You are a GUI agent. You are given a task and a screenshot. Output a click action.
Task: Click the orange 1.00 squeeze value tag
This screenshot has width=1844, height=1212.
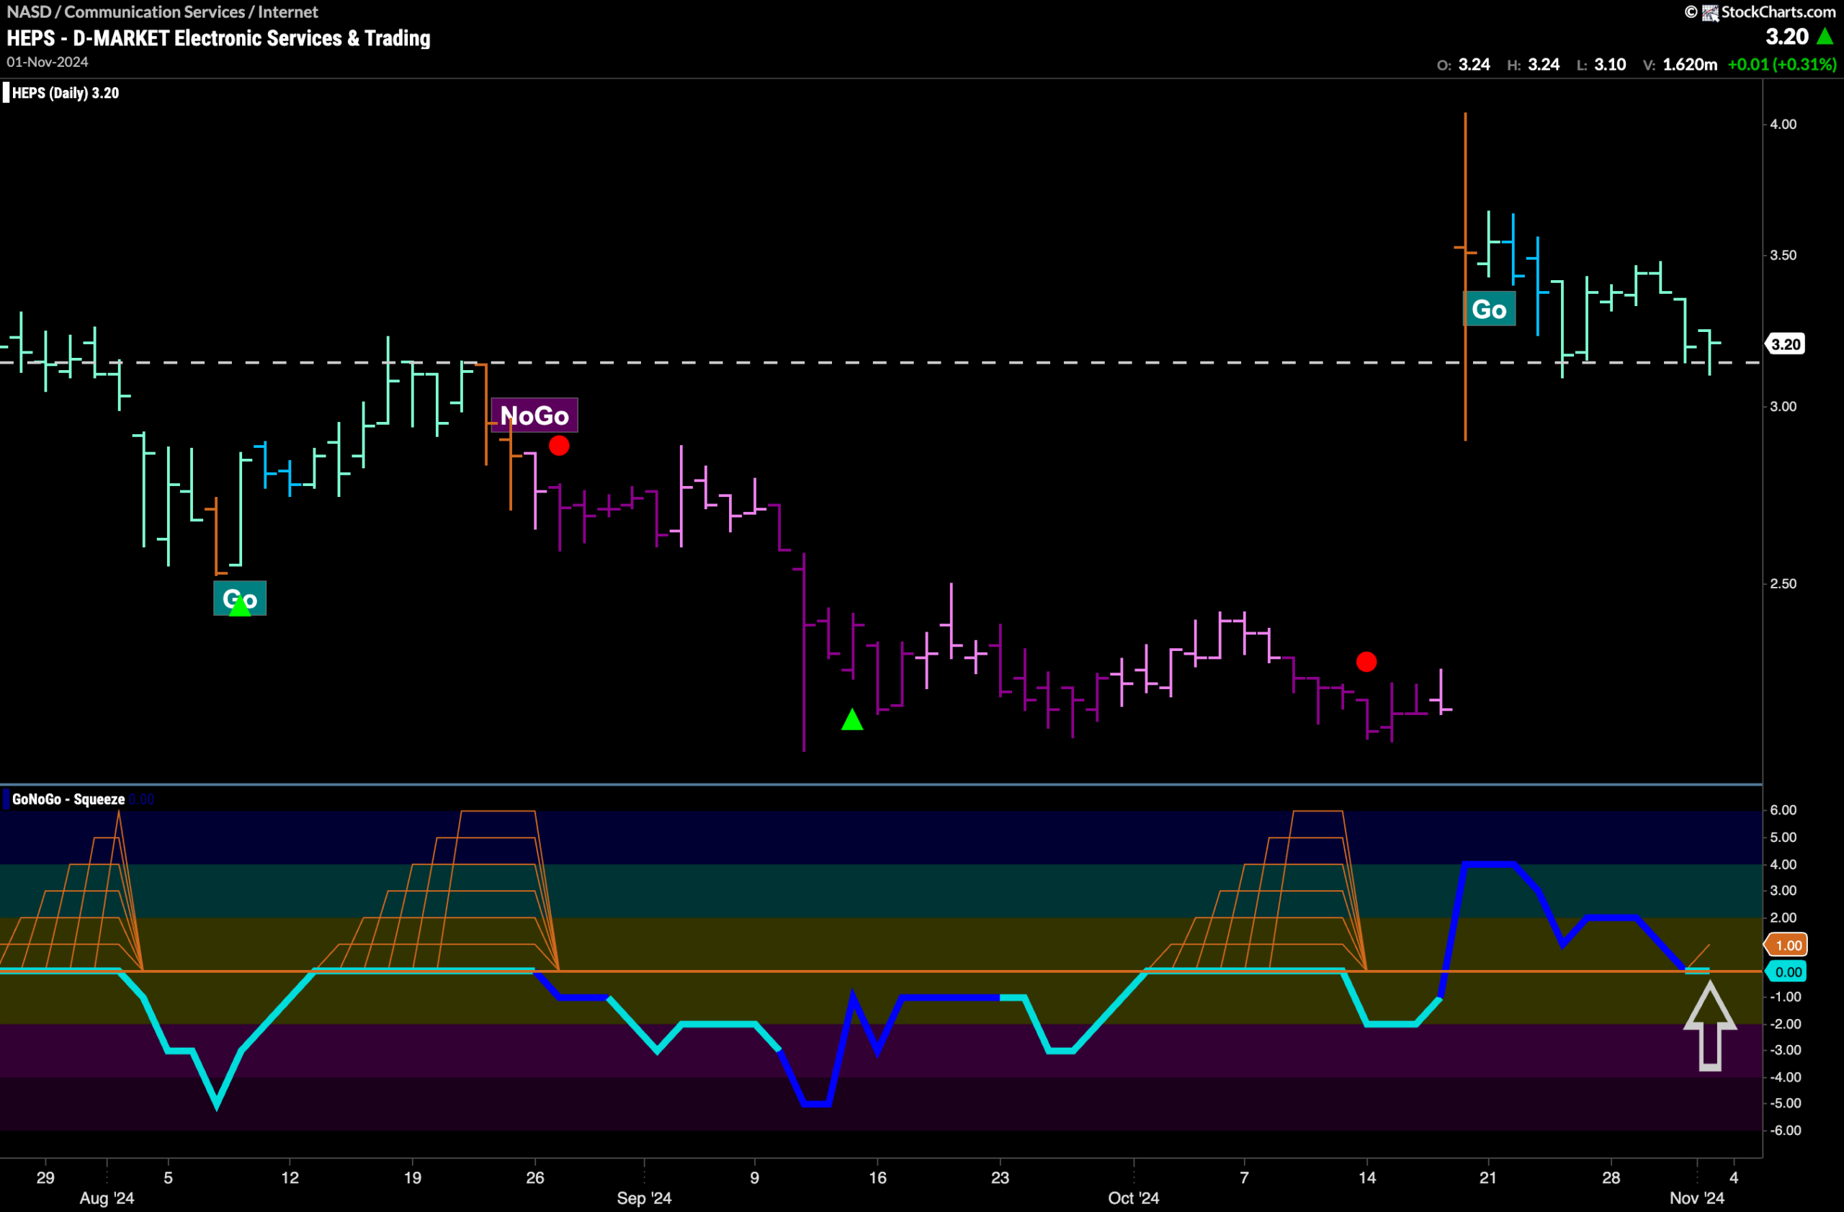point(1786,945)
